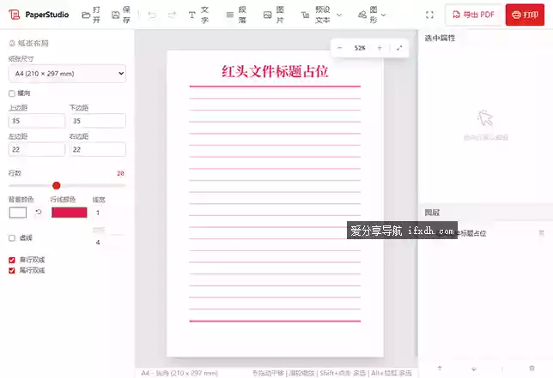Click the 纸张布局 section header
This screenshot has height=378, width=553.
[x=28, y=44]
